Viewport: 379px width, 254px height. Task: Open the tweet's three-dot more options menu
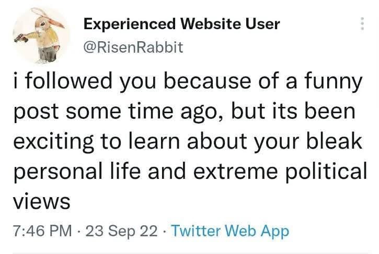point(362,23)
